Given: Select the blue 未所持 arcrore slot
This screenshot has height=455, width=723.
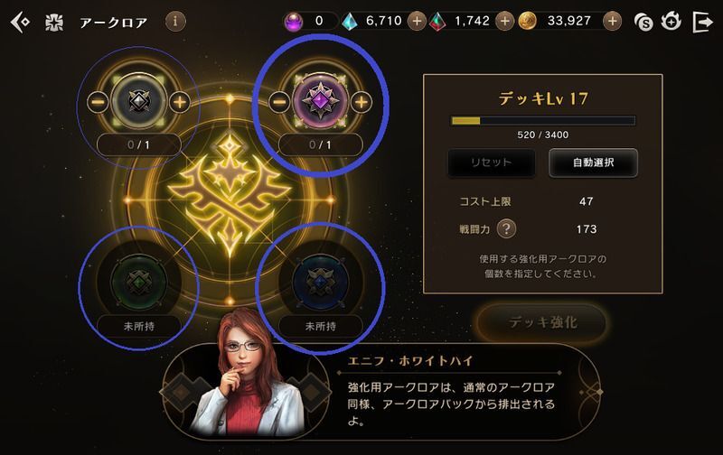Looking at the screenshot, I should (x=321, y=282).
